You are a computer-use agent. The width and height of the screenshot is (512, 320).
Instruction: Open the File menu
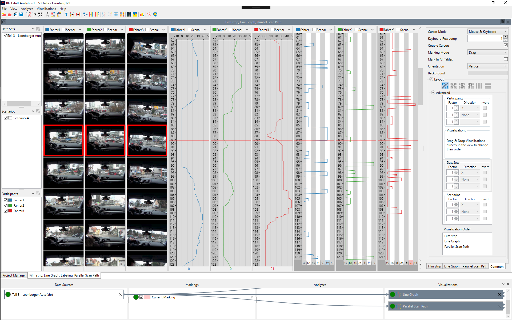click(4, 9)
